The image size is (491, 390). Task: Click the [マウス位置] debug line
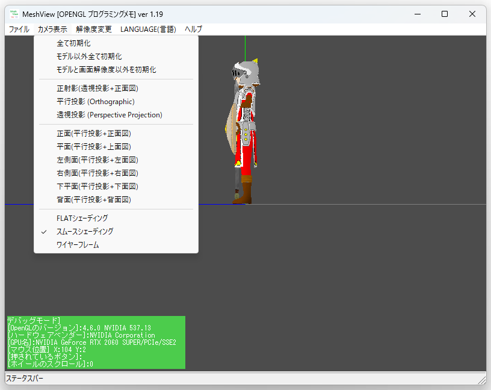(47, 350)
